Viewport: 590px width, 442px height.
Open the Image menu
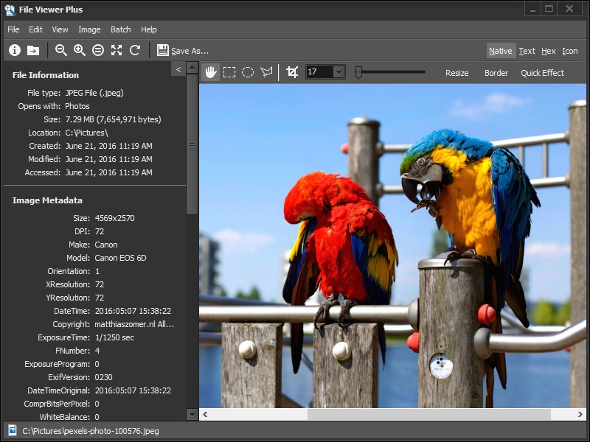point(89,29)
